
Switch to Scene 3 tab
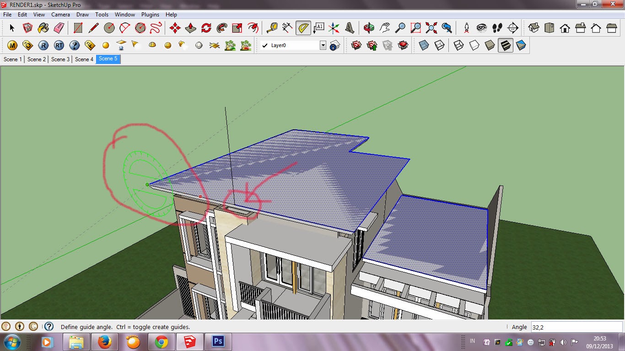coord(60,59)
